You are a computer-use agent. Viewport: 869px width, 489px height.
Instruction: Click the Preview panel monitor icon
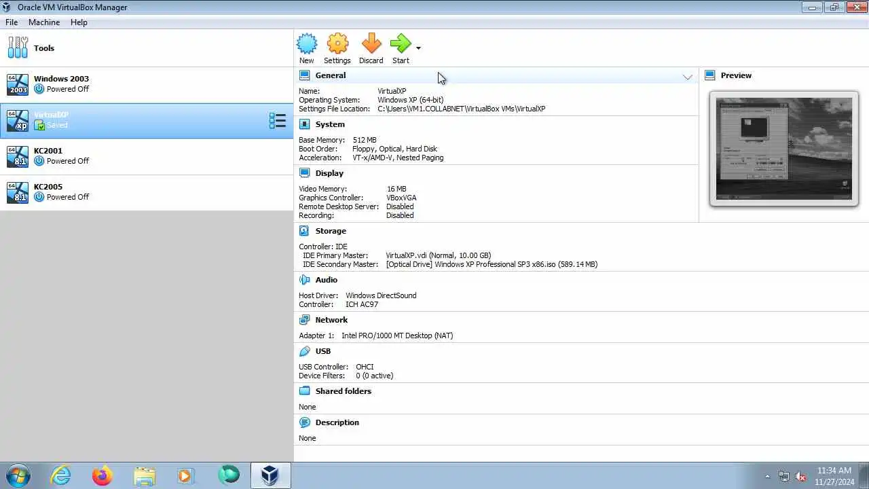pyautogui.click(x=709, y=75)
